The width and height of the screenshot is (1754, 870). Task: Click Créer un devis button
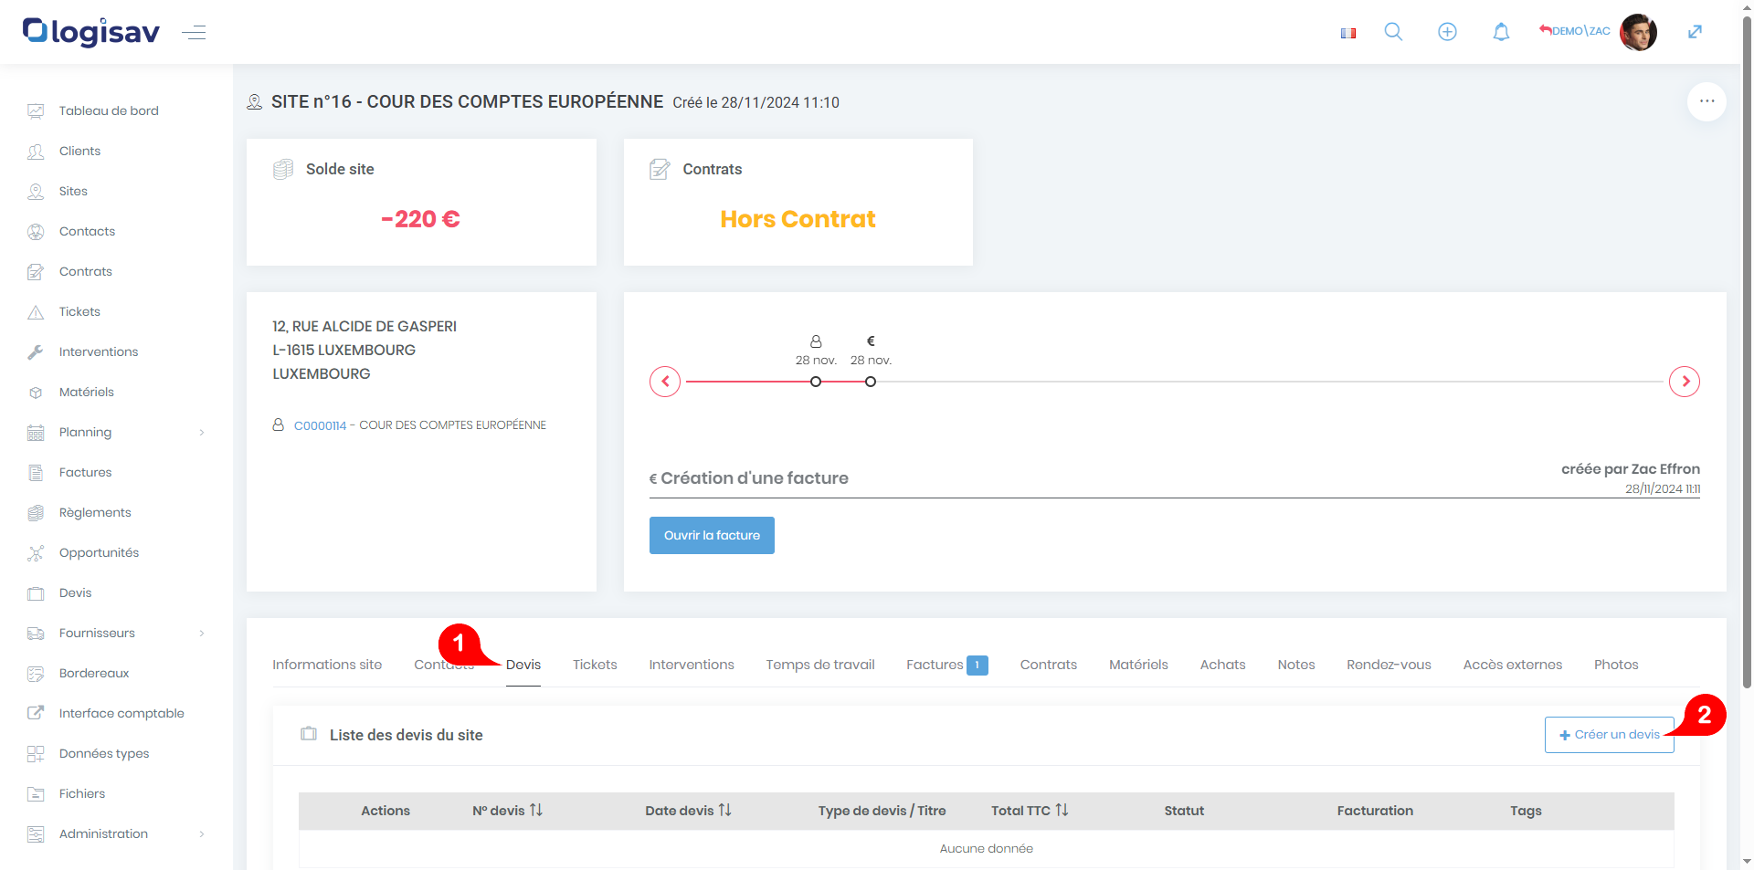pos(1609,735)
